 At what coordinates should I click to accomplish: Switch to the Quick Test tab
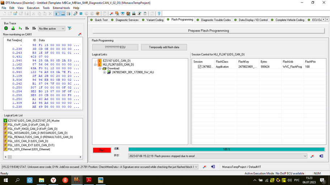pyautogui.click(x=99, y=20)
